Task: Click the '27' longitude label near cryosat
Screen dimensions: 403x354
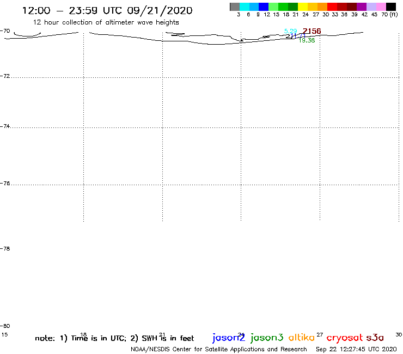Action: point(320,335)
